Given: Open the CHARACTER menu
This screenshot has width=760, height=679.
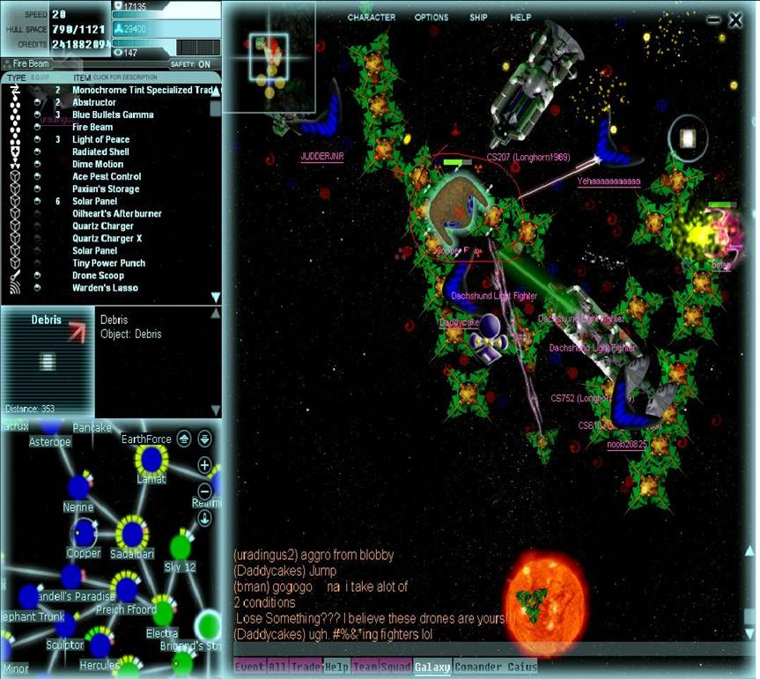Looking at the screenshot, I should tap(372, 18).
